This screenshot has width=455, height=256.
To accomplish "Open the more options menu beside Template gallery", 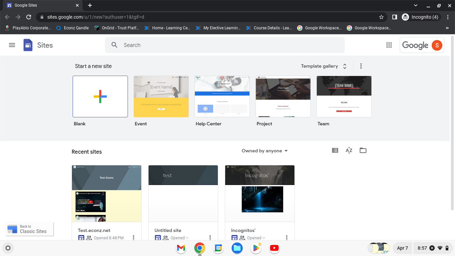I will (361, 66).
